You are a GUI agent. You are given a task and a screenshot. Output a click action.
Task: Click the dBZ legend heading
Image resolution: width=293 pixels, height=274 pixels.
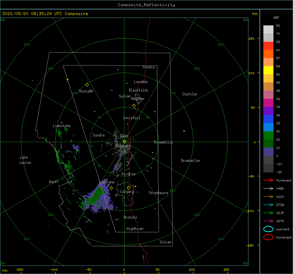coord(276,17)
